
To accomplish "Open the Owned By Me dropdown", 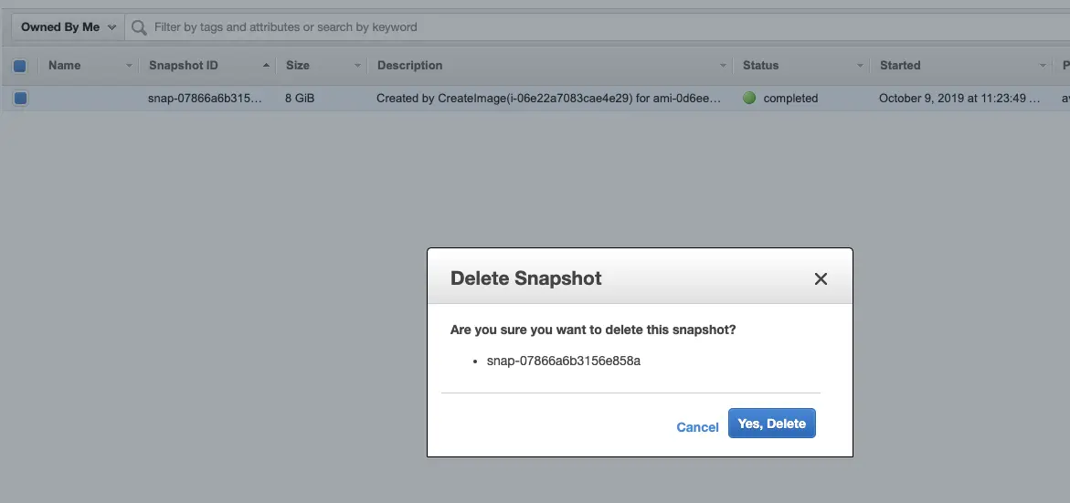I will tap(69, 27).
